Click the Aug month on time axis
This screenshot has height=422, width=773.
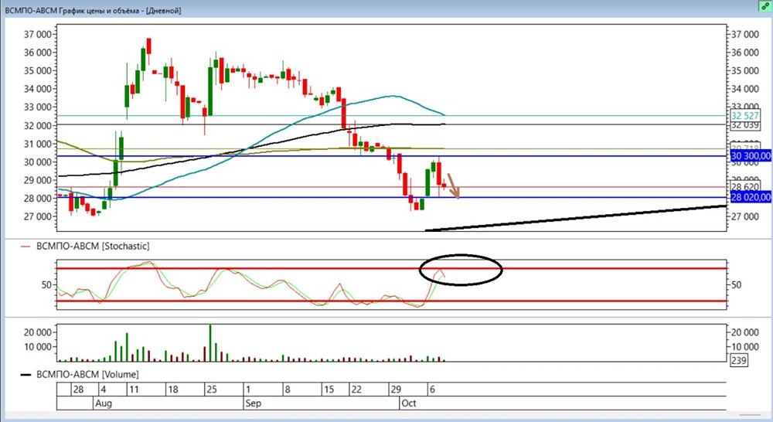pos(103,403)
